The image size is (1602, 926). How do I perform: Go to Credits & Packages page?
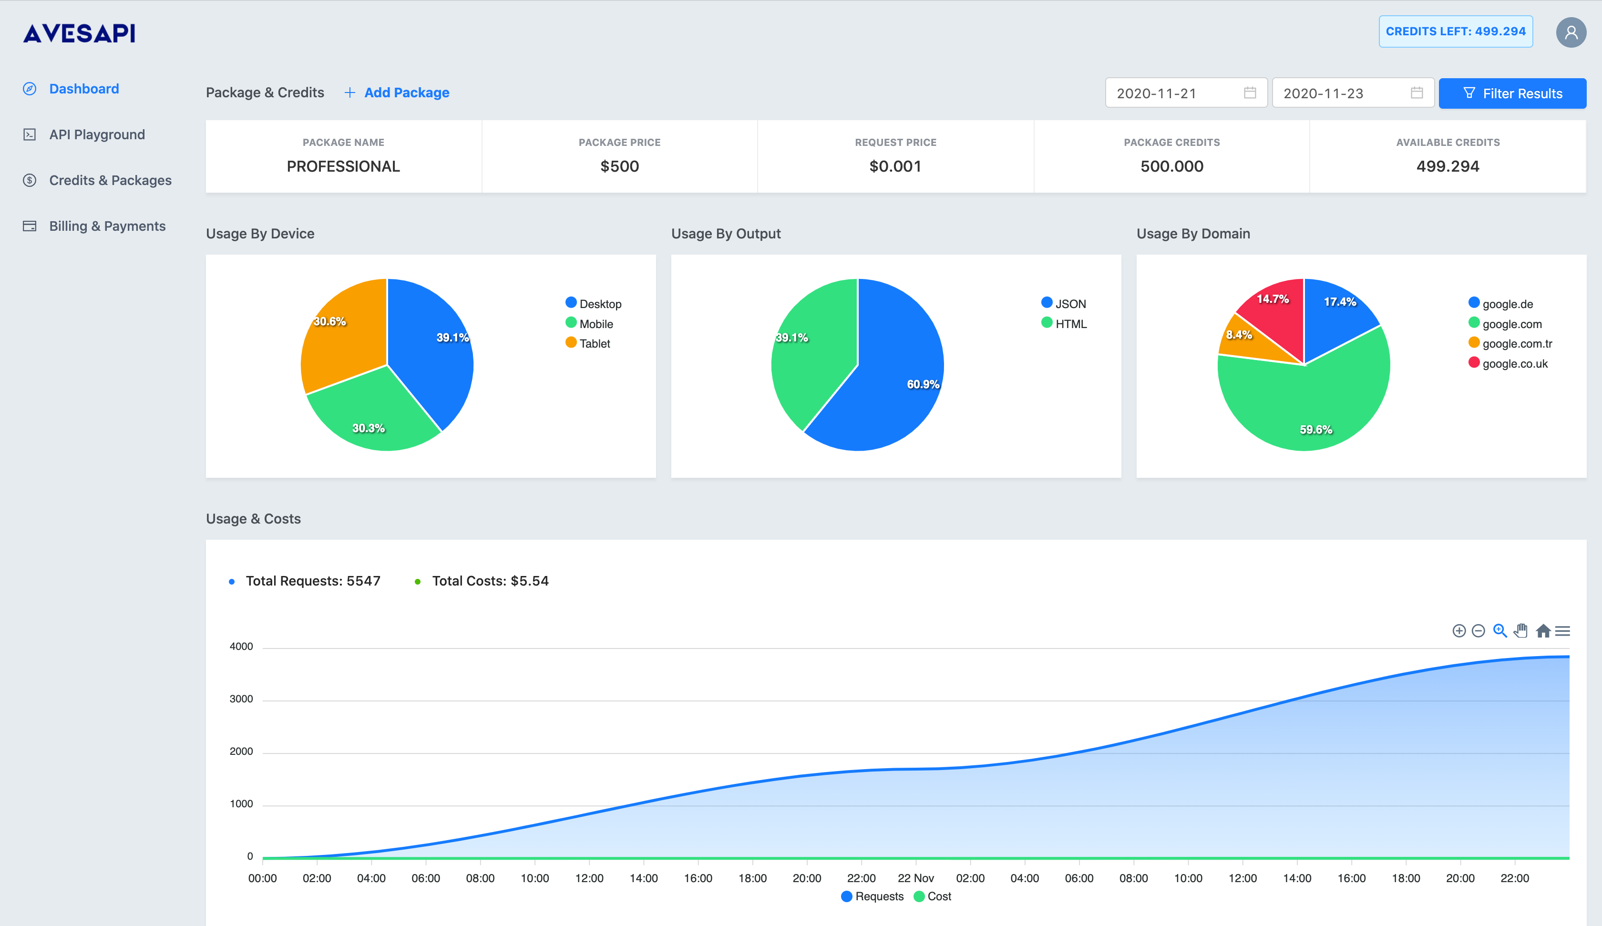(110, 180)
